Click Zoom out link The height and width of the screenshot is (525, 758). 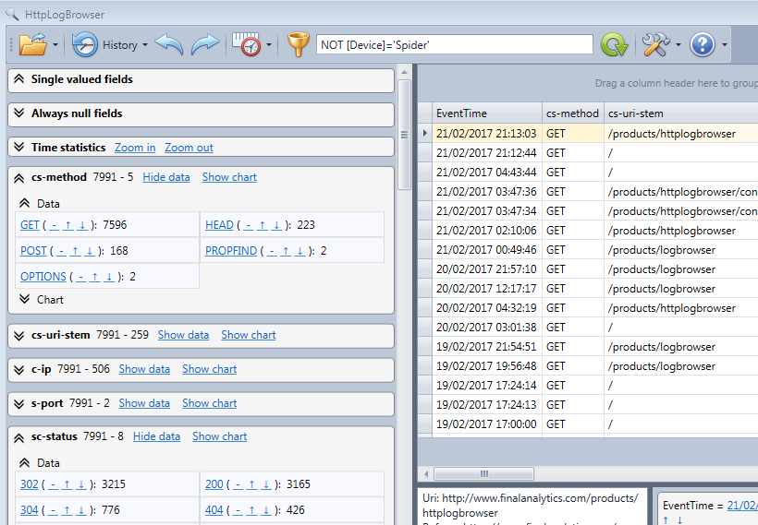tap(189, 148)
